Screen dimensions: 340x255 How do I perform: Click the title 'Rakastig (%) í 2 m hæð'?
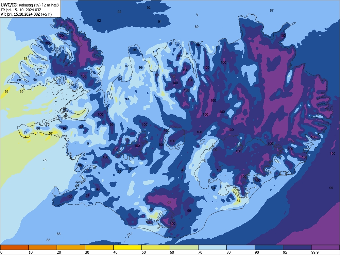39,5
